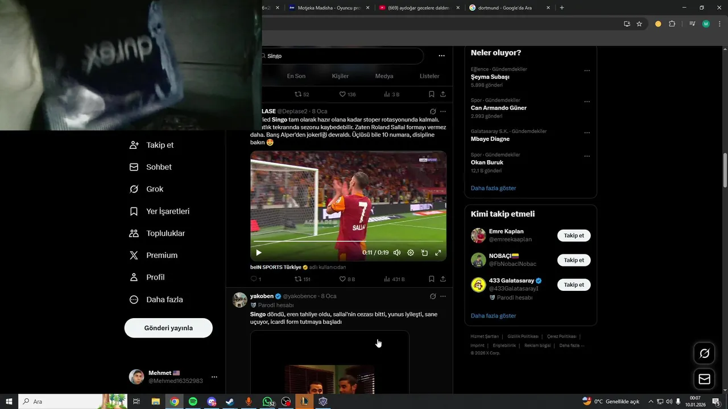
Task: Follow Emre Kaplan
Action: pos(574,235)
